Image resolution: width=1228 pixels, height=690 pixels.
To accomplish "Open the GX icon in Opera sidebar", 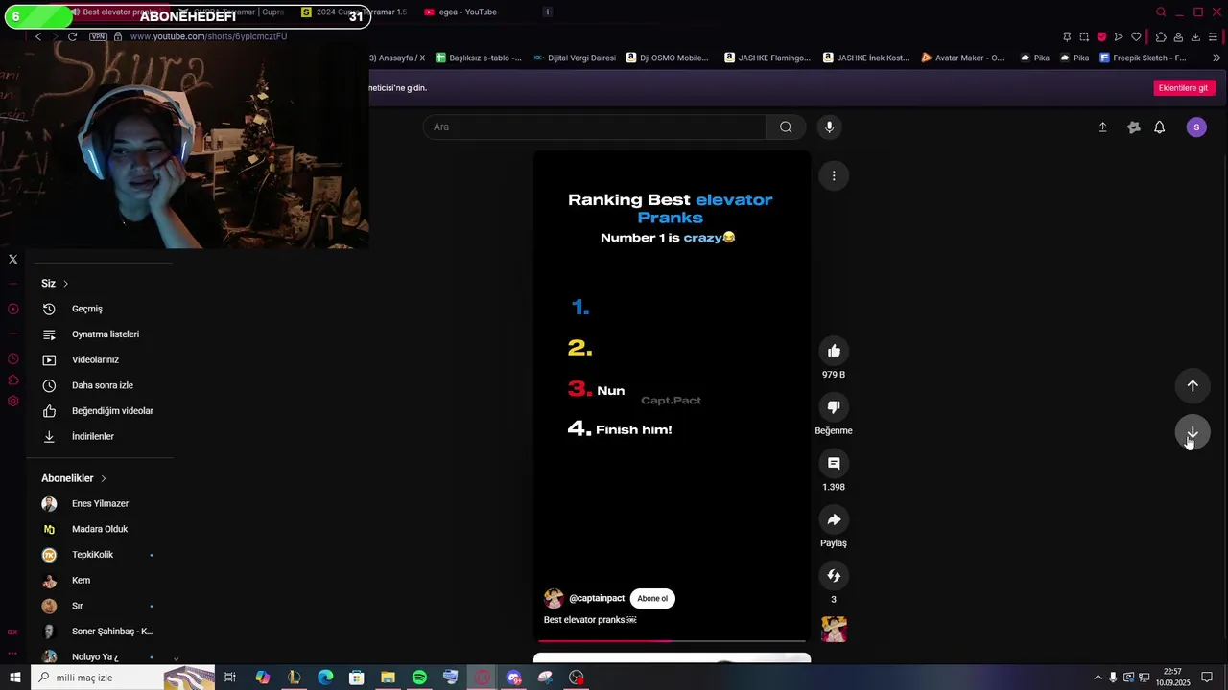I will 12,632.
